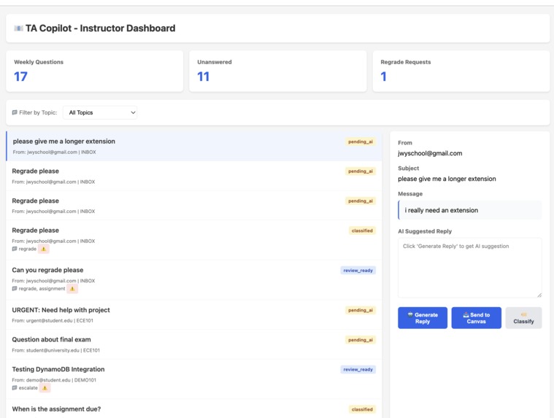
Task: Click review_ready badge on Testing DynamoDB Integration
Action: [358, 370]
